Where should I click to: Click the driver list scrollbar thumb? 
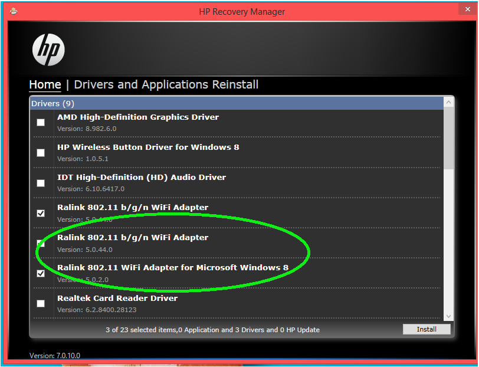pyautogui.click(x=449, y=136)
